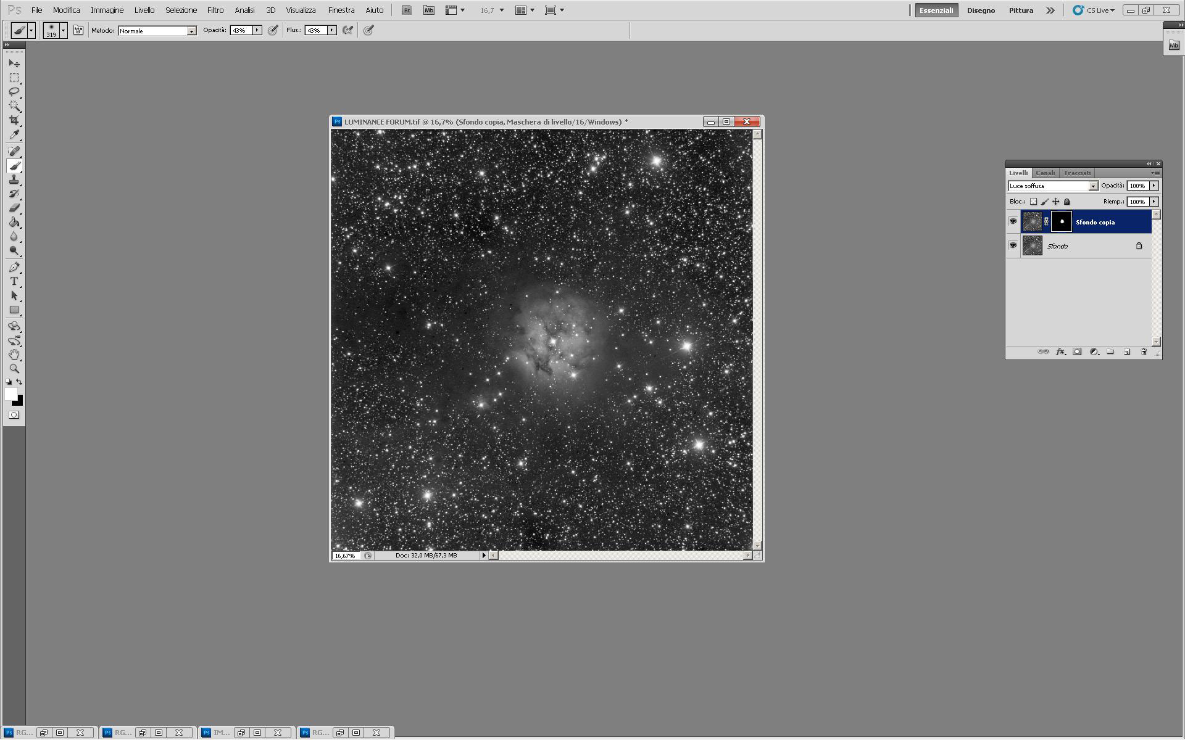1185x740 pixels.
Task: Hide the Sfondo layer
Action: coord(1013,245)
